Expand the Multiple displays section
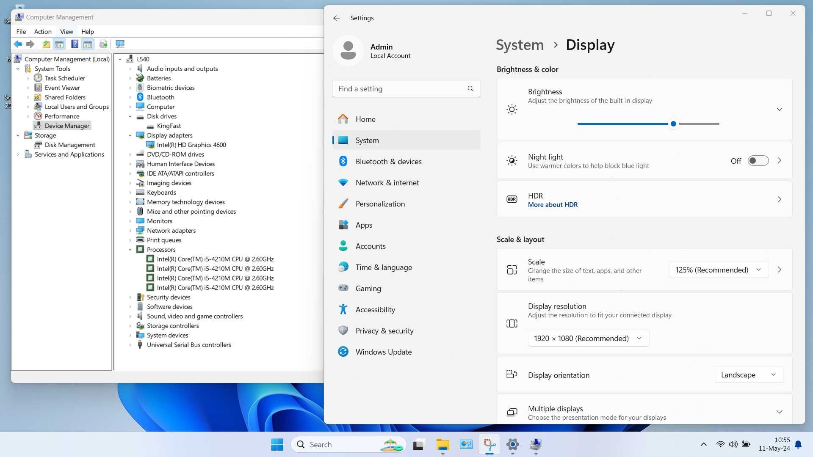Screen dimensions: 813x457 pyautogui.click(x=779, y=412)
